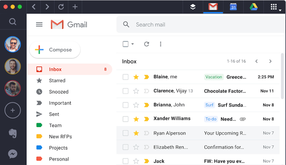Toggle importance marker on Blaine email
This screenshot has width=286, height=165.
coord(147,77)
